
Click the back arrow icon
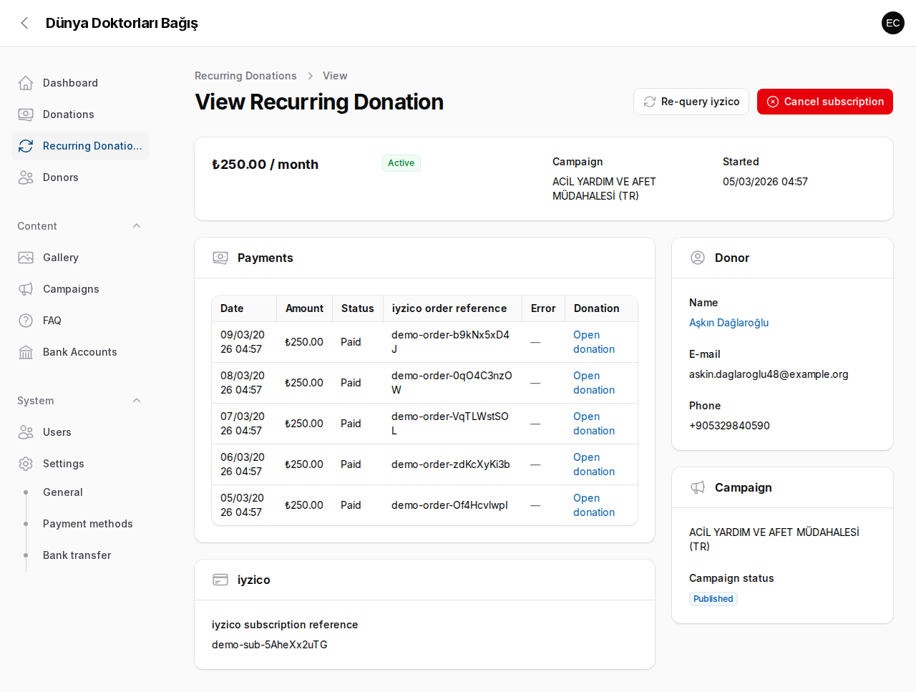coord(24,23)
